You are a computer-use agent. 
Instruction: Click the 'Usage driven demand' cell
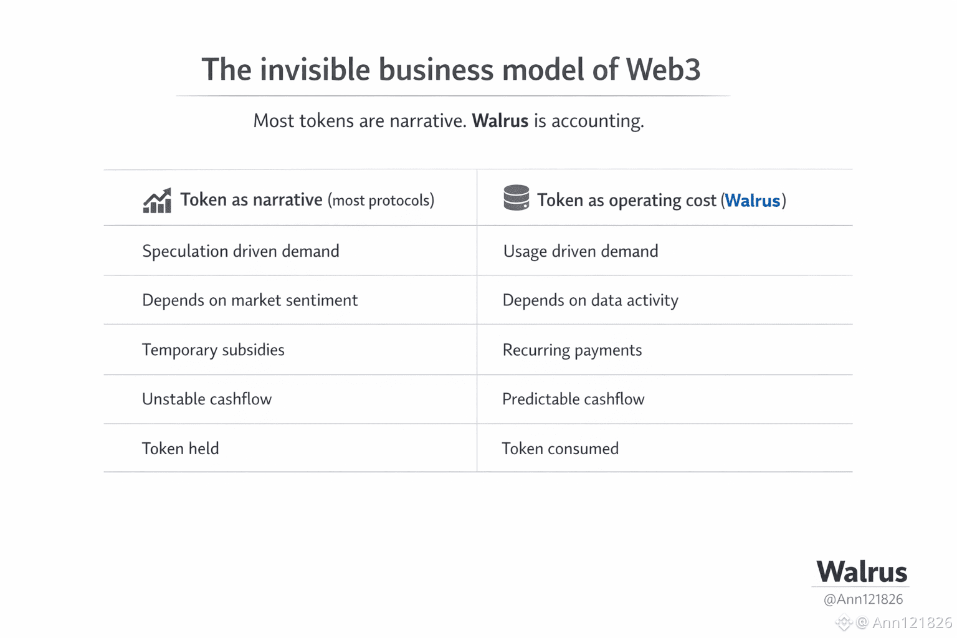click(580, 251)
